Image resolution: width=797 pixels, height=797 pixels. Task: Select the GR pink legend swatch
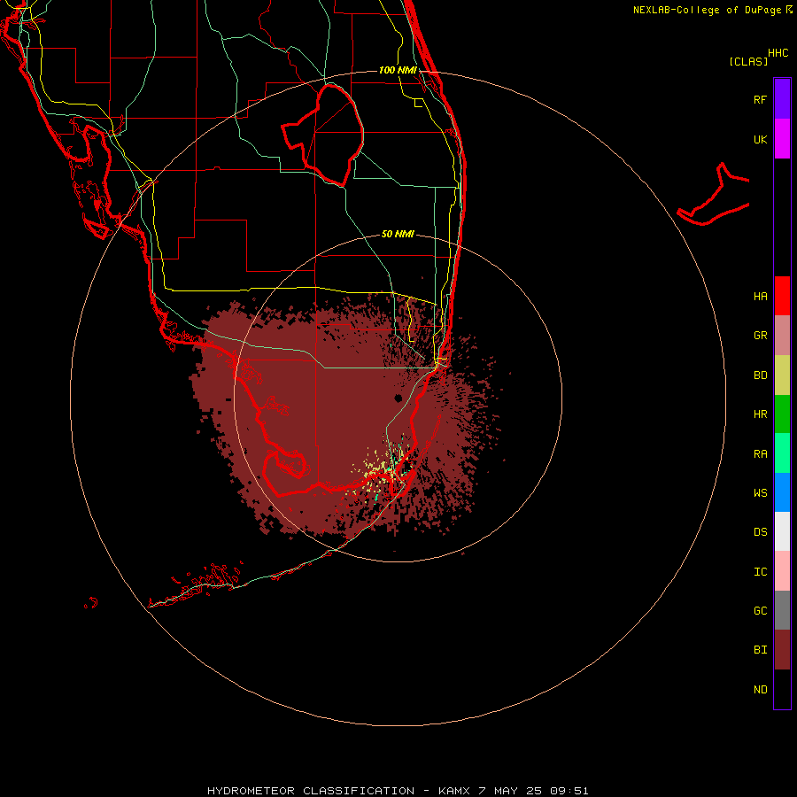pos(782,336)
